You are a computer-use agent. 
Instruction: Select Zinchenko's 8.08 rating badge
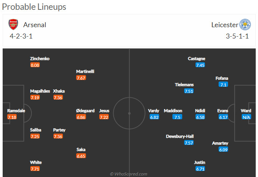click(35, 65)
